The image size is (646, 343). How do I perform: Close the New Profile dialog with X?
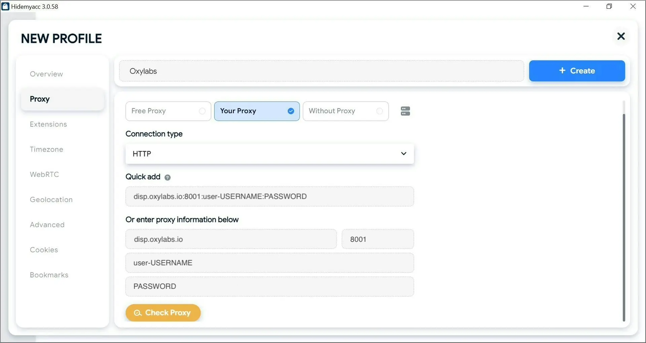point(621,37)
